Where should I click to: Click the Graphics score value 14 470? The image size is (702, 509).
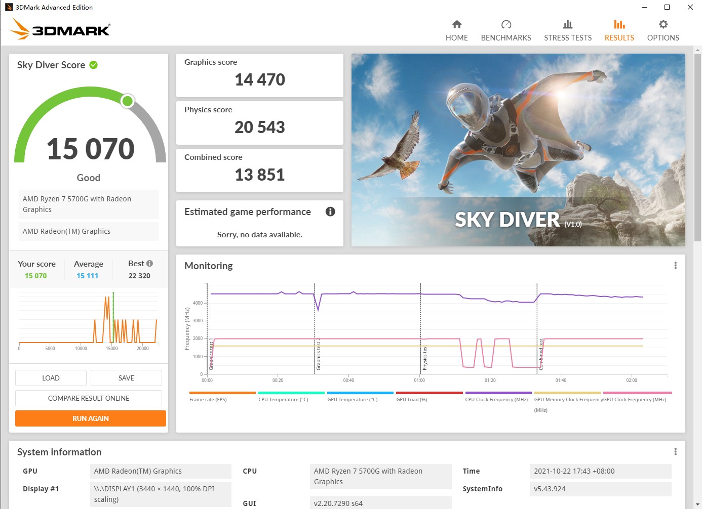260,79
